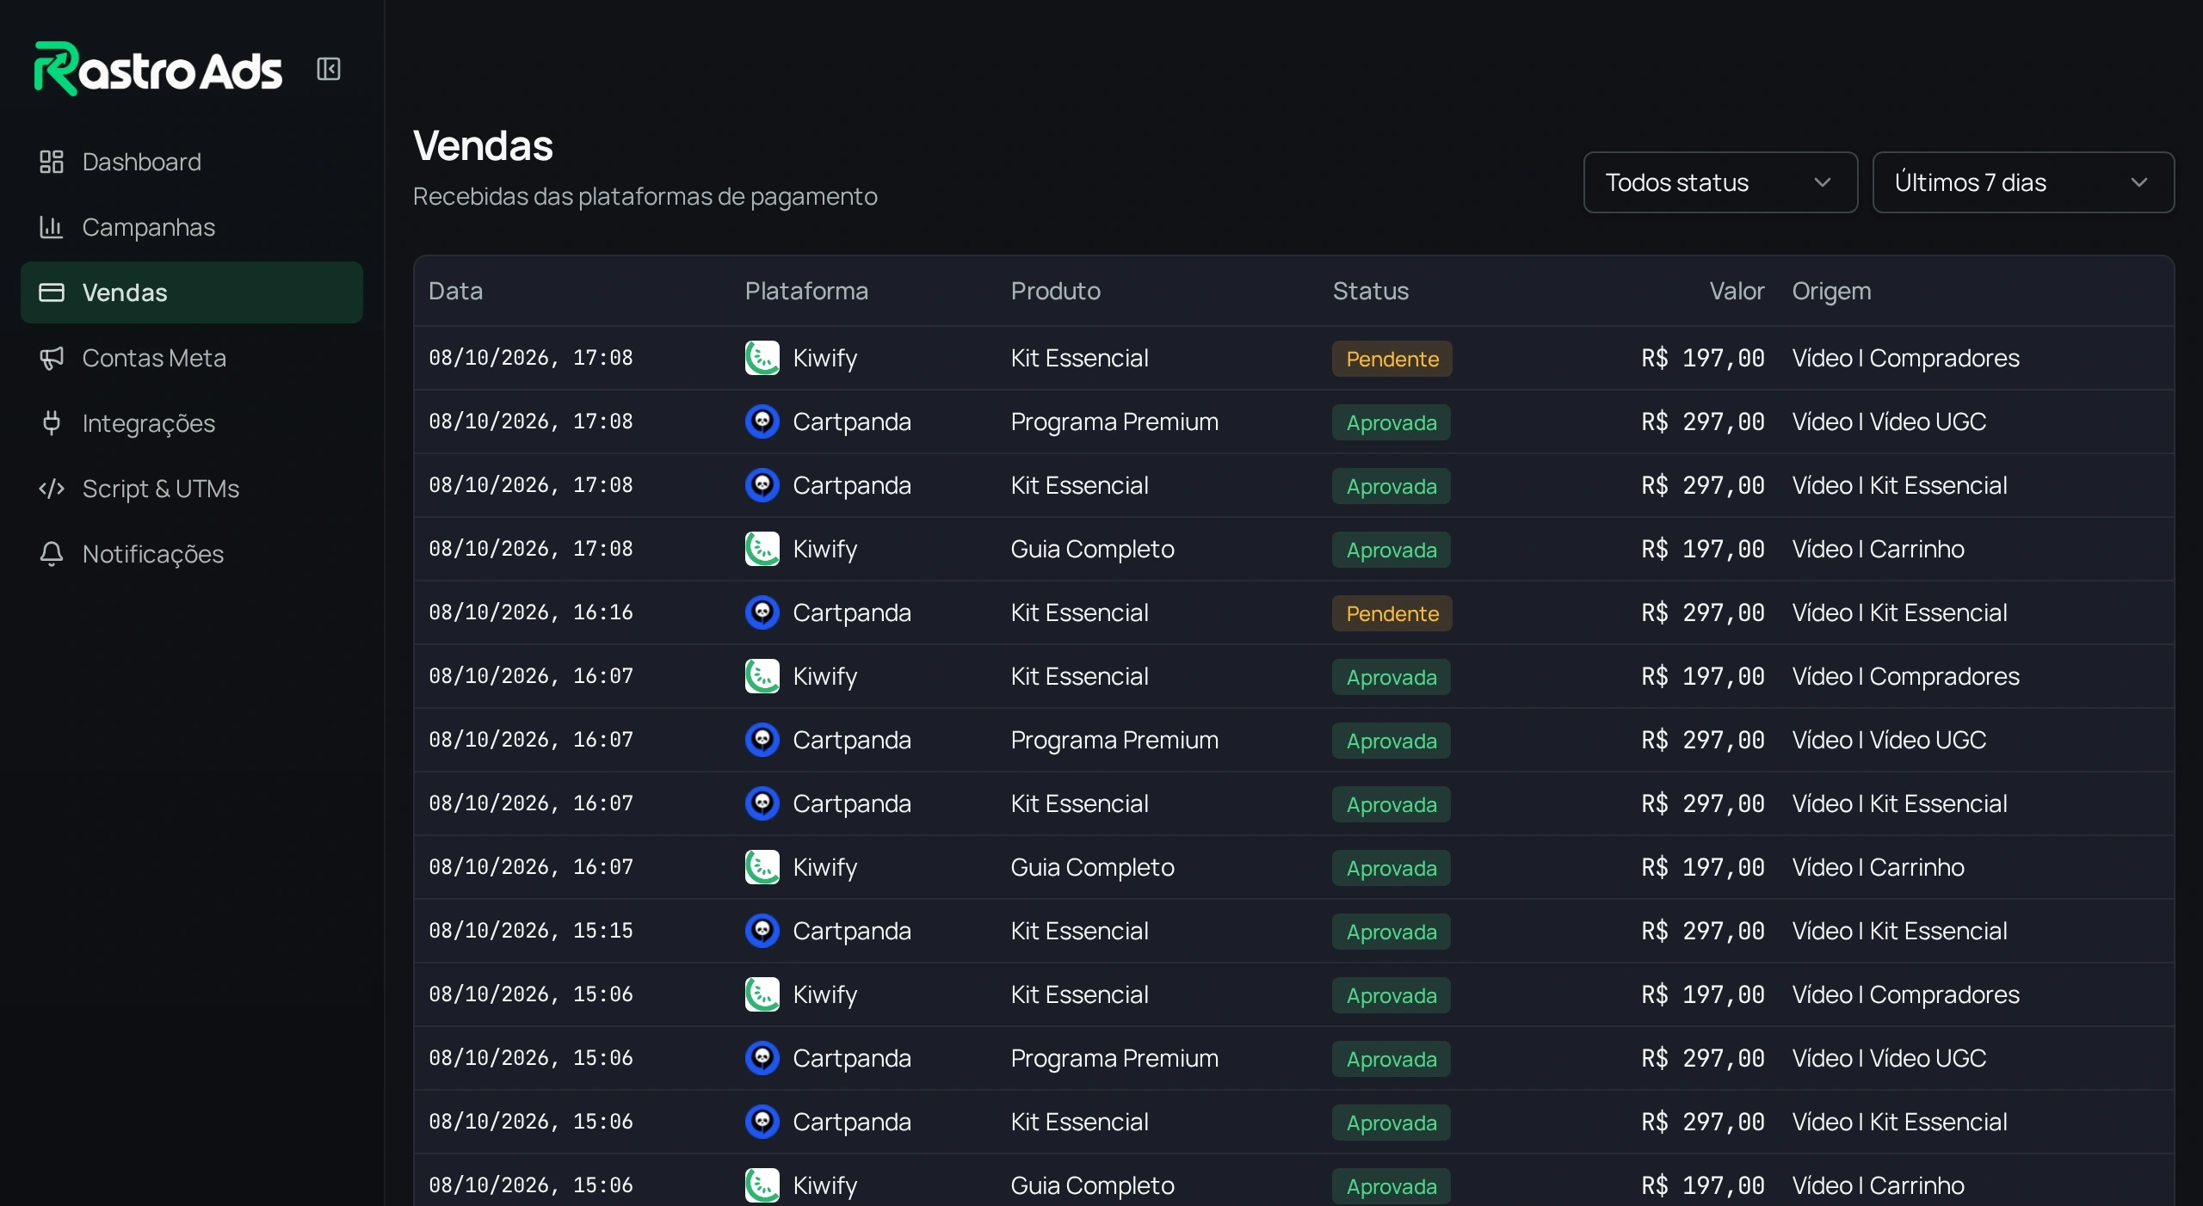Click Aprovada badge in 15:15 row
This screenshot has width=2203, height=1206.
pos(1392,932)
